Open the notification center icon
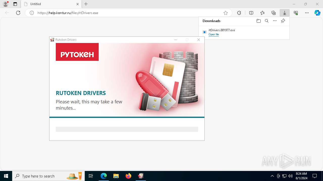Image resolution: width=323 pixels, height=181 pixels. (315, 176)
